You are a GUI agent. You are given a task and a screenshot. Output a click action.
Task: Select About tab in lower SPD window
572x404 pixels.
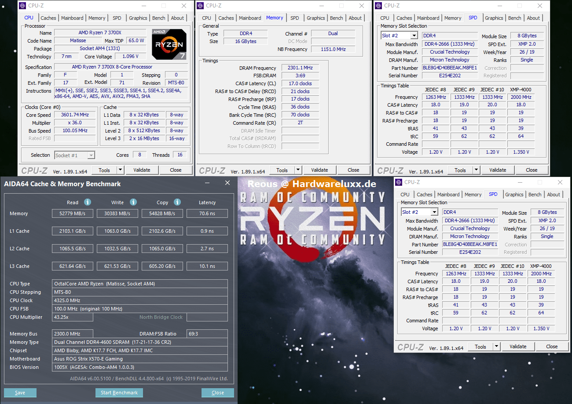554,195
